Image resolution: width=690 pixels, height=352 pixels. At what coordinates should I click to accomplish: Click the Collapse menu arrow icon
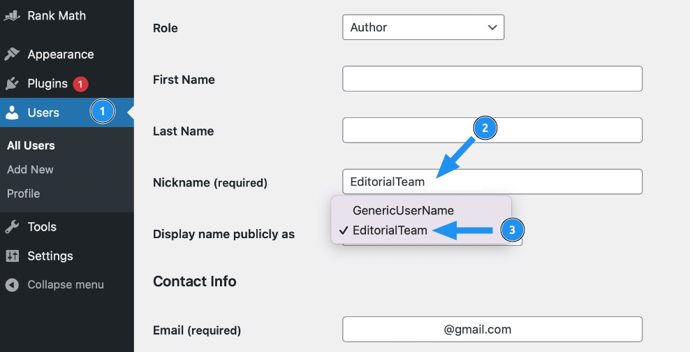point(12,285)
